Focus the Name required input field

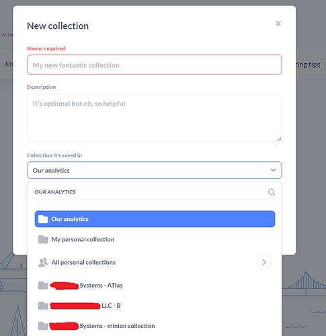pyautogui.click(x=154, y=65)
